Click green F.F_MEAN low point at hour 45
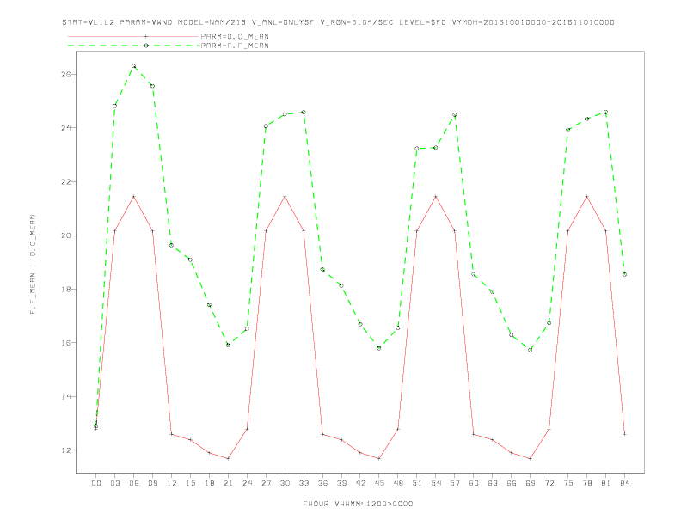Viewport: 681px width, 526px height. pyautogui.click(x=379, y=348)
